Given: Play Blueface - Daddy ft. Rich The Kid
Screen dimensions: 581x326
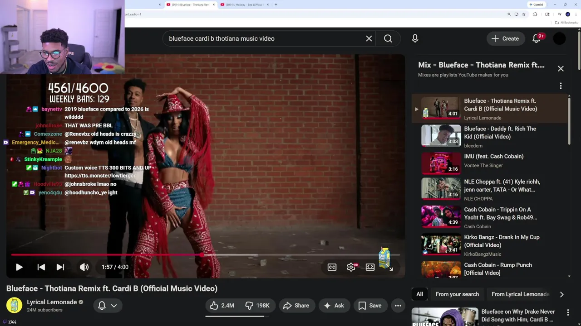Looking at the screenshot, I should [441, 136].
